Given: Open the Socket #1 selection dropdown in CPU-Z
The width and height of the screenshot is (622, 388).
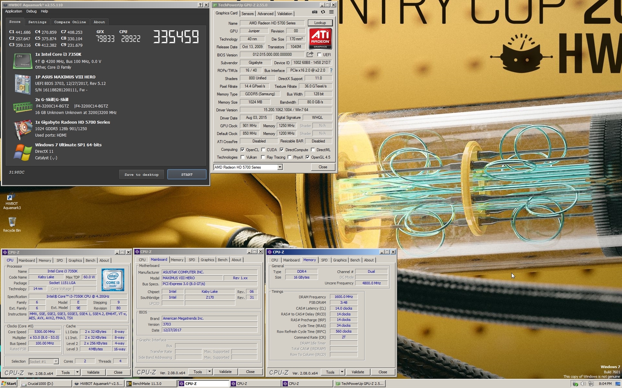Looking at the screenshot, I should pos(56,361).
